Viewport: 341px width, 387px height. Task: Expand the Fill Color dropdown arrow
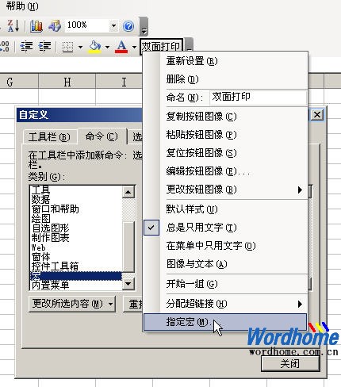point(107,47)
